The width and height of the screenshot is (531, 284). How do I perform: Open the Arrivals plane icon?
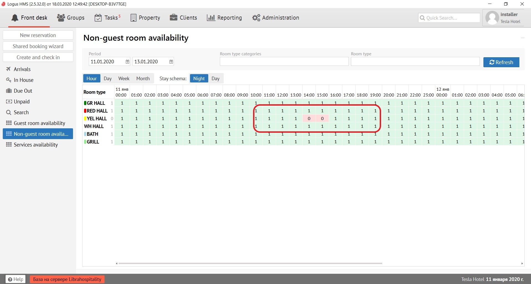[9, 69]
